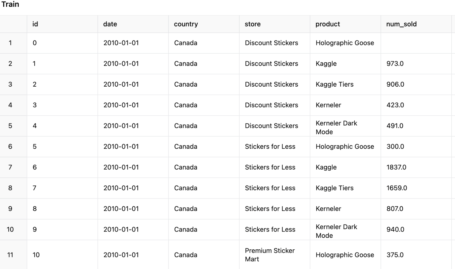Click Stickers for Less in row 8
455x269 pixels.
(x=270, y=188)
